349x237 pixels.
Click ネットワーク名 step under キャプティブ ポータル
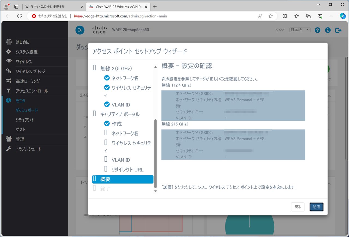point(125,133)
